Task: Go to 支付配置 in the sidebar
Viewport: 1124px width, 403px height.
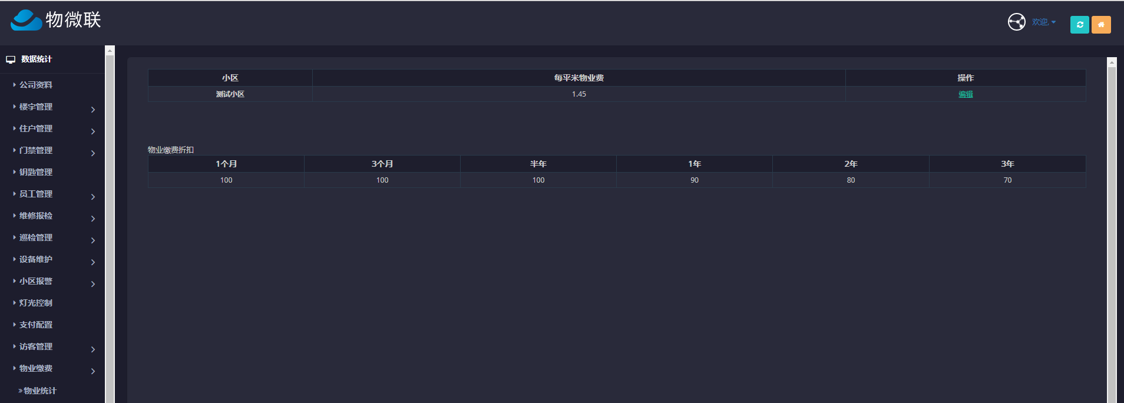Action: (x=36, y=325)
